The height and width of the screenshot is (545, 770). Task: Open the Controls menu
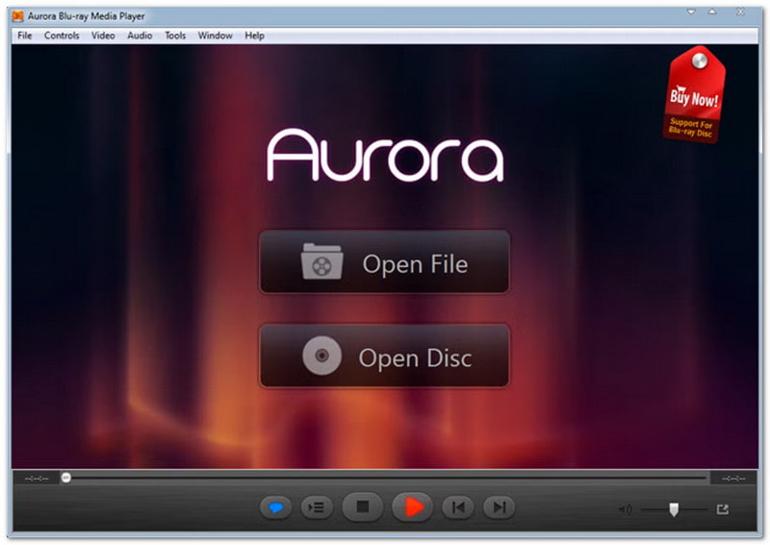point(62,36)
